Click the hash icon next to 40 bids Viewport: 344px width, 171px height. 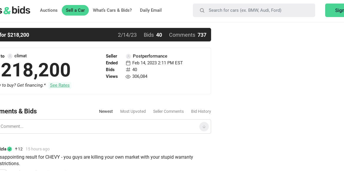coord(128,70)
